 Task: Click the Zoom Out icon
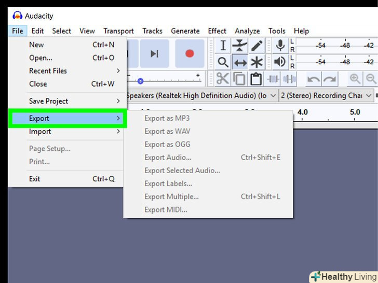click(371, 79)
